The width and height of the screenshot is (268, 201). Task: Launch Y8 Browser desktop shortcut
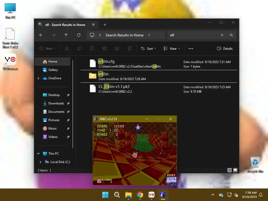point(10,62)
